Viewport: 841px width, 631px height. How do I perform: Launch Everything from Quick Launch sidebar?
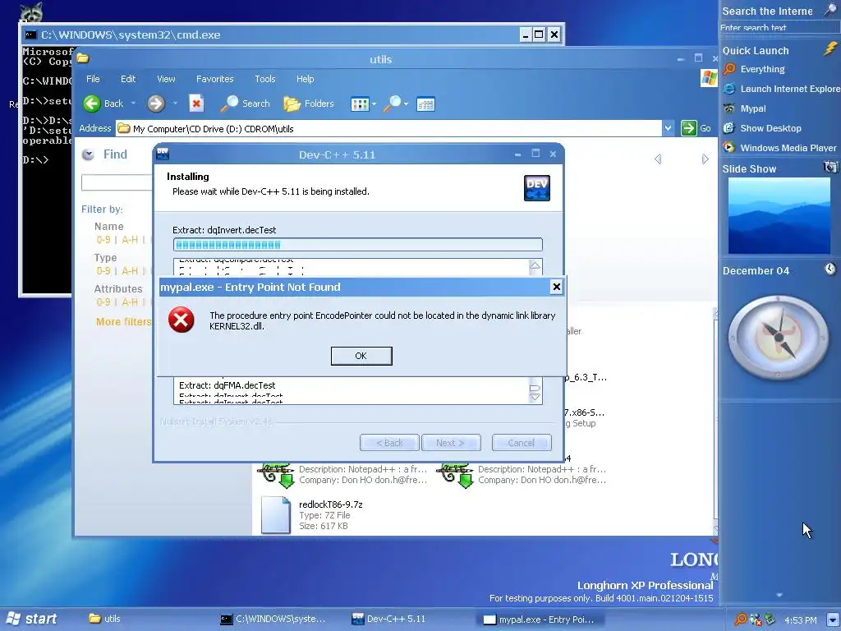754,69
